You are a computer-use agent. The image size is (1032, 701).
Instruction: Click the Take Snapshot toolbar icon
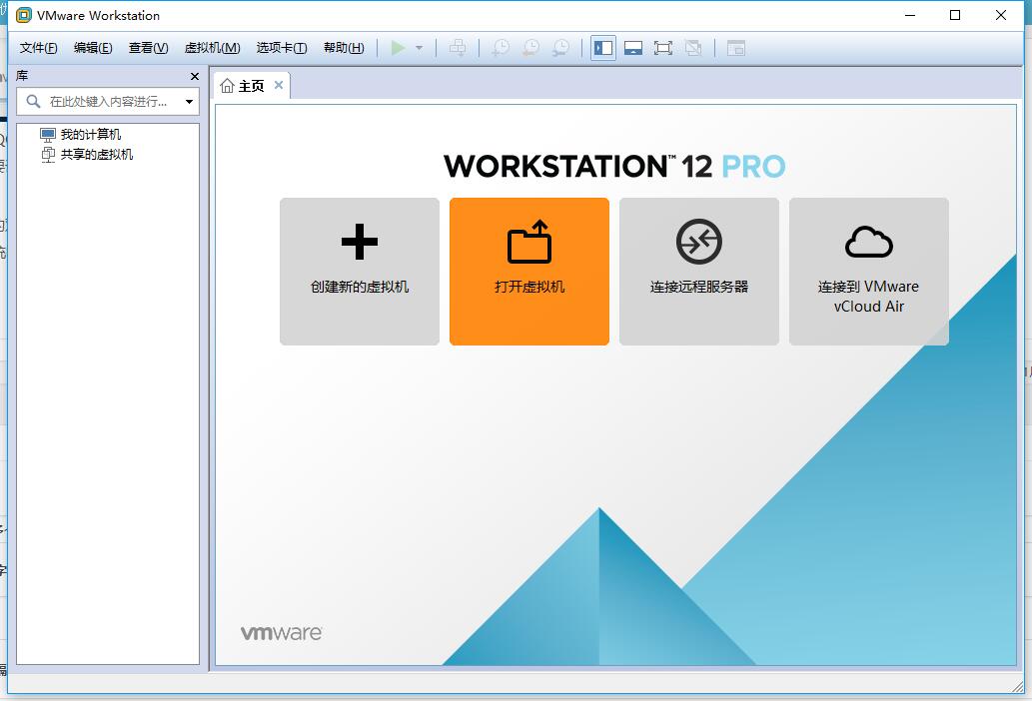(x=501, y=48)
